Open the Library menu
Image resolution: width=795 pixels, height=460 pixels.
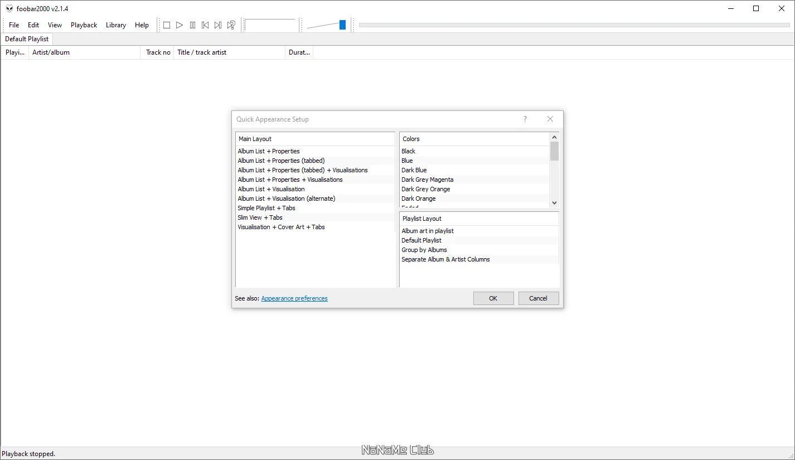pos(116,25)
